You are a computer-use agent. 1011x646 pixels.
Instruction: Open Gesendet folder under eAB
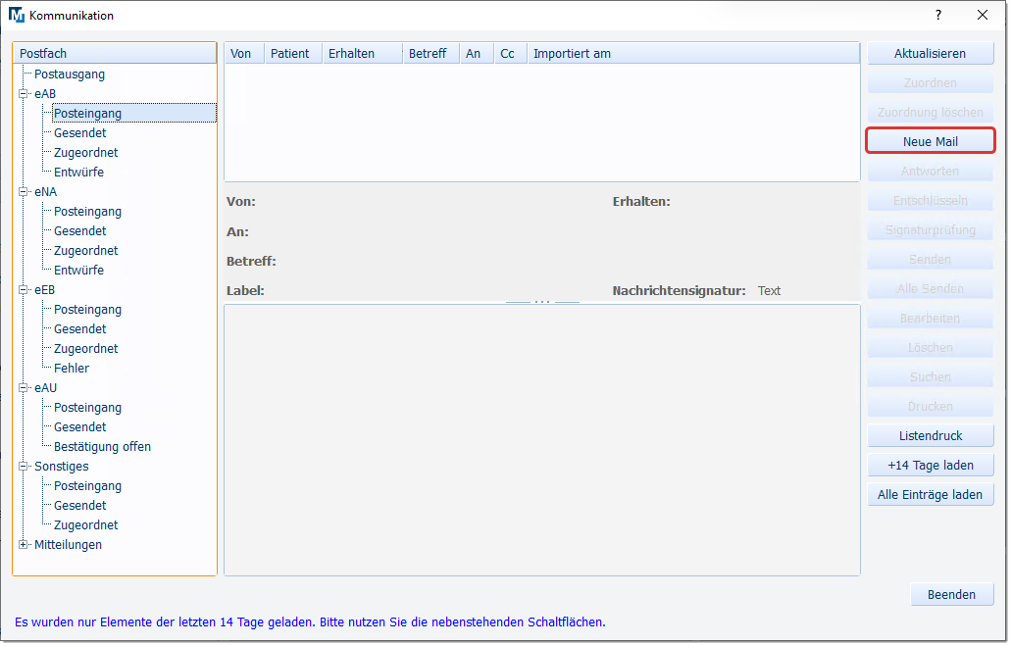pos(80,132)
